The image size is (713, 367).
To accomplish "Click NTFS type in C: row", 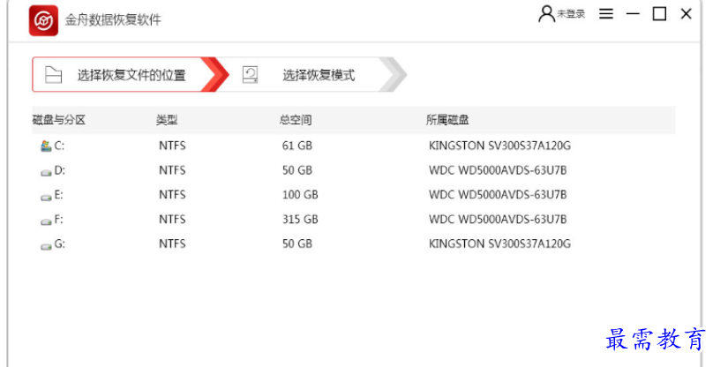I will coord(172,146).
